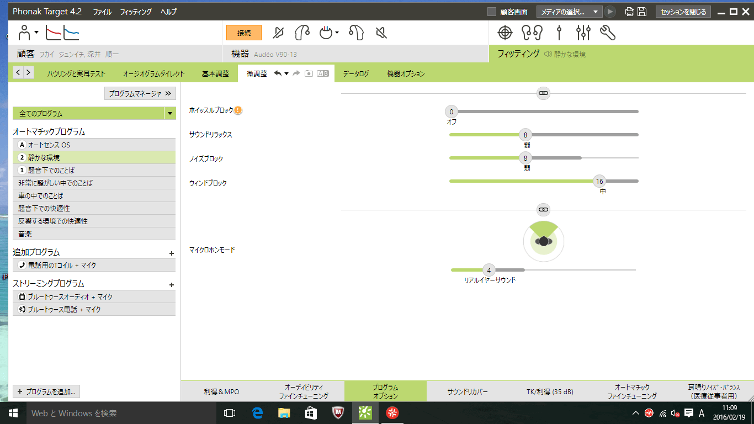The height and width of the screenshot is (424, 754).
Task: Switch to ハウリングと実耳テスト tab
Action: [76, 73]
